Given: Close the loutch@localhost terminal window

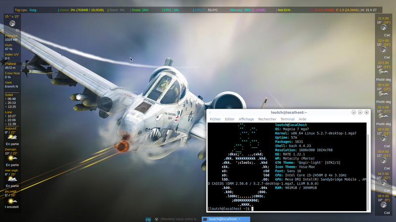Looking at the screenshot, I should 367,112.
